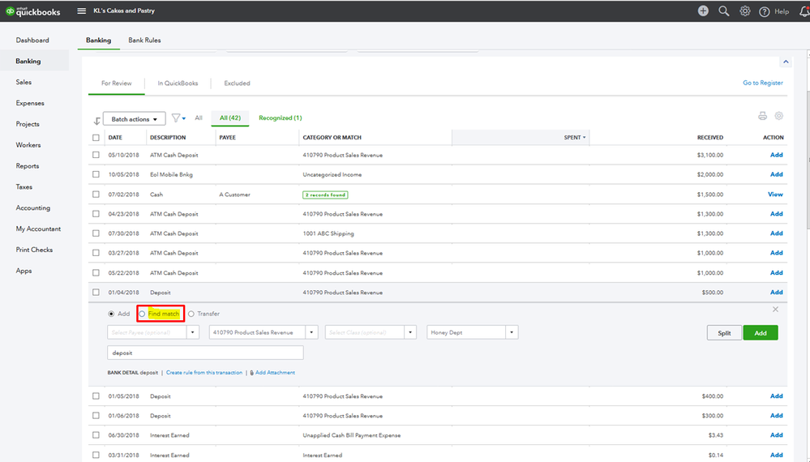Click the Go to Register link
The image size is (810, 462).
pyautogui.click(x=762, y=83)
